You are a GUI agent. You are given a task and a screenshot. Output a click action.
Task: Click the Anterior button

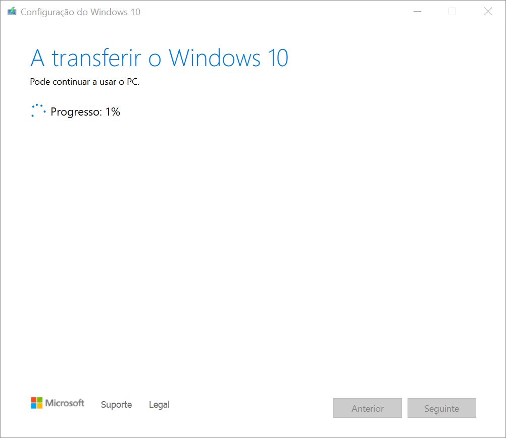point(368,408)
